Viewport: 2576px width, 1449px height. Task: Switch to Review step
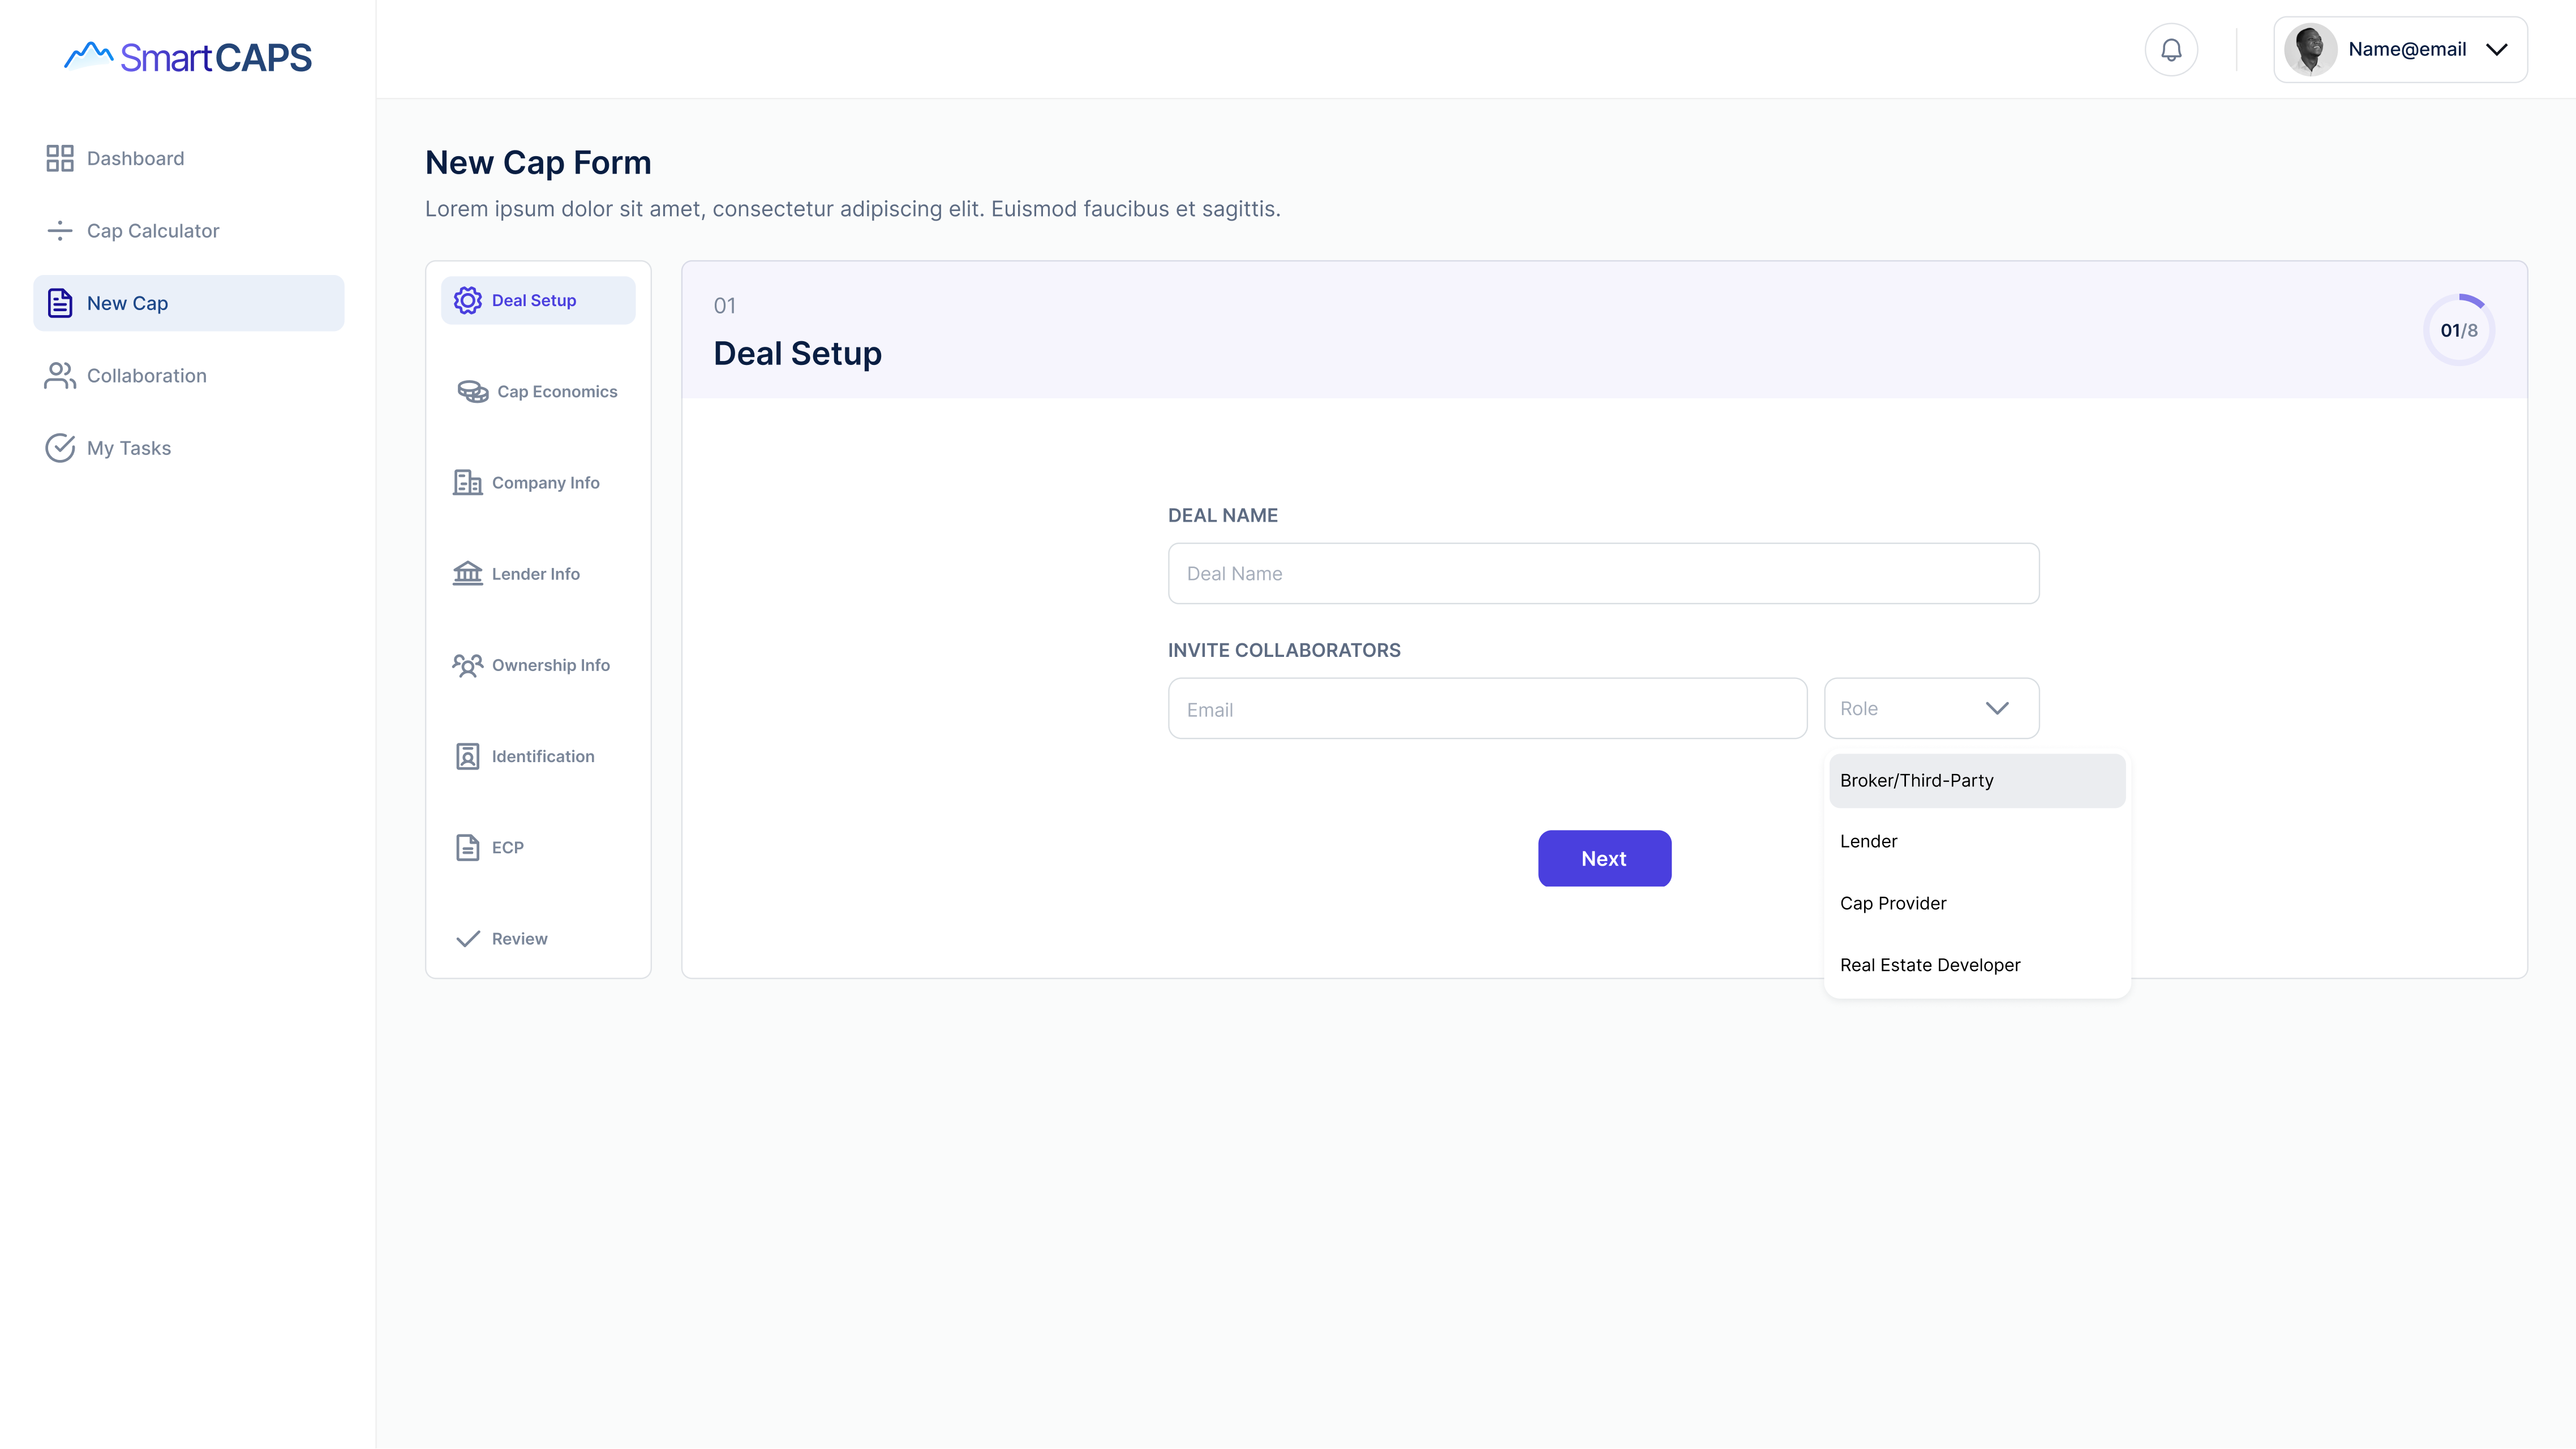point(538,938)
